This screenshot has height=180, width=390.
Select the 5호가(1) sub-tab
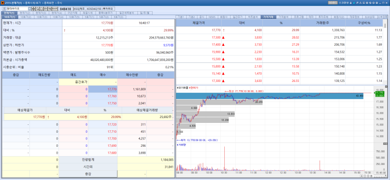(x=89, y=17)
